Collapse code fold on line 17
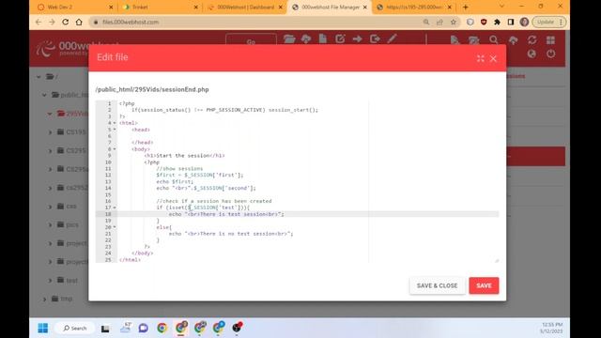Screen dimensions: 601x338 [x=115, y=207]
